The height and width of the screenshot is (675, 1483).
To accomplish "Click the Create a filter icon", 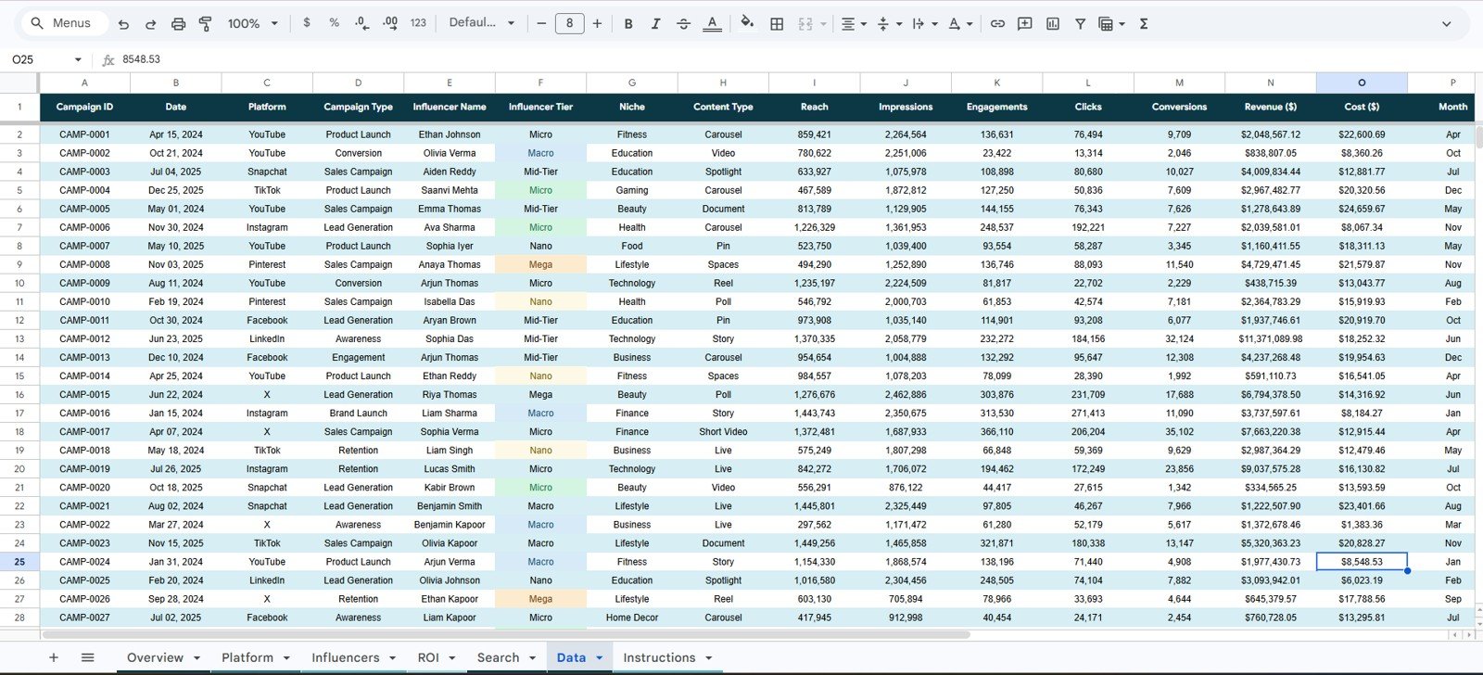I will tap(1080, 24).
